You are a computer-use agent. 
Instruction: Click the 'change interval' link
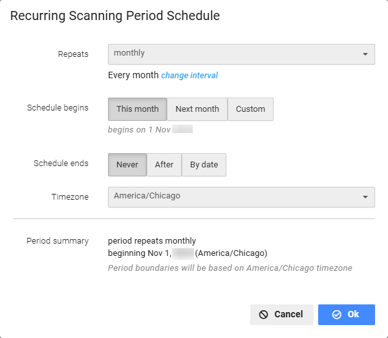(189, 76)
